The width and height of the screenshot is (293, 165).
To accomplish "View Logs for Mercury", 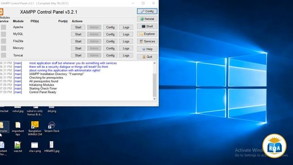I will [x=126, y=48].
